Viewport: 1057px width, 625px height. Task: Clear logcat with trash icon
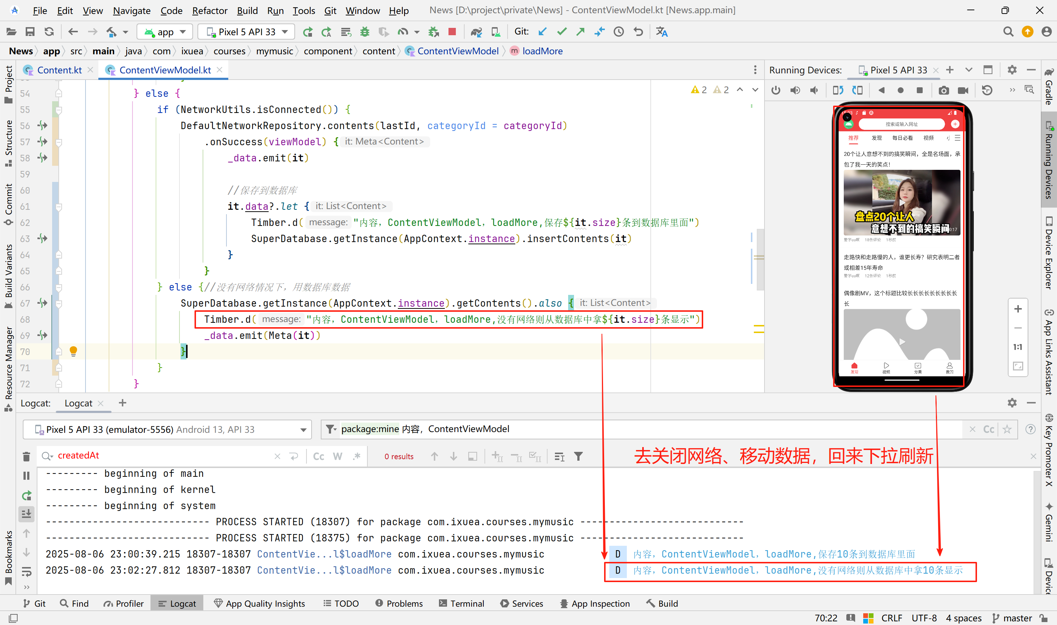pyautogui.click(x=26, y=457)
